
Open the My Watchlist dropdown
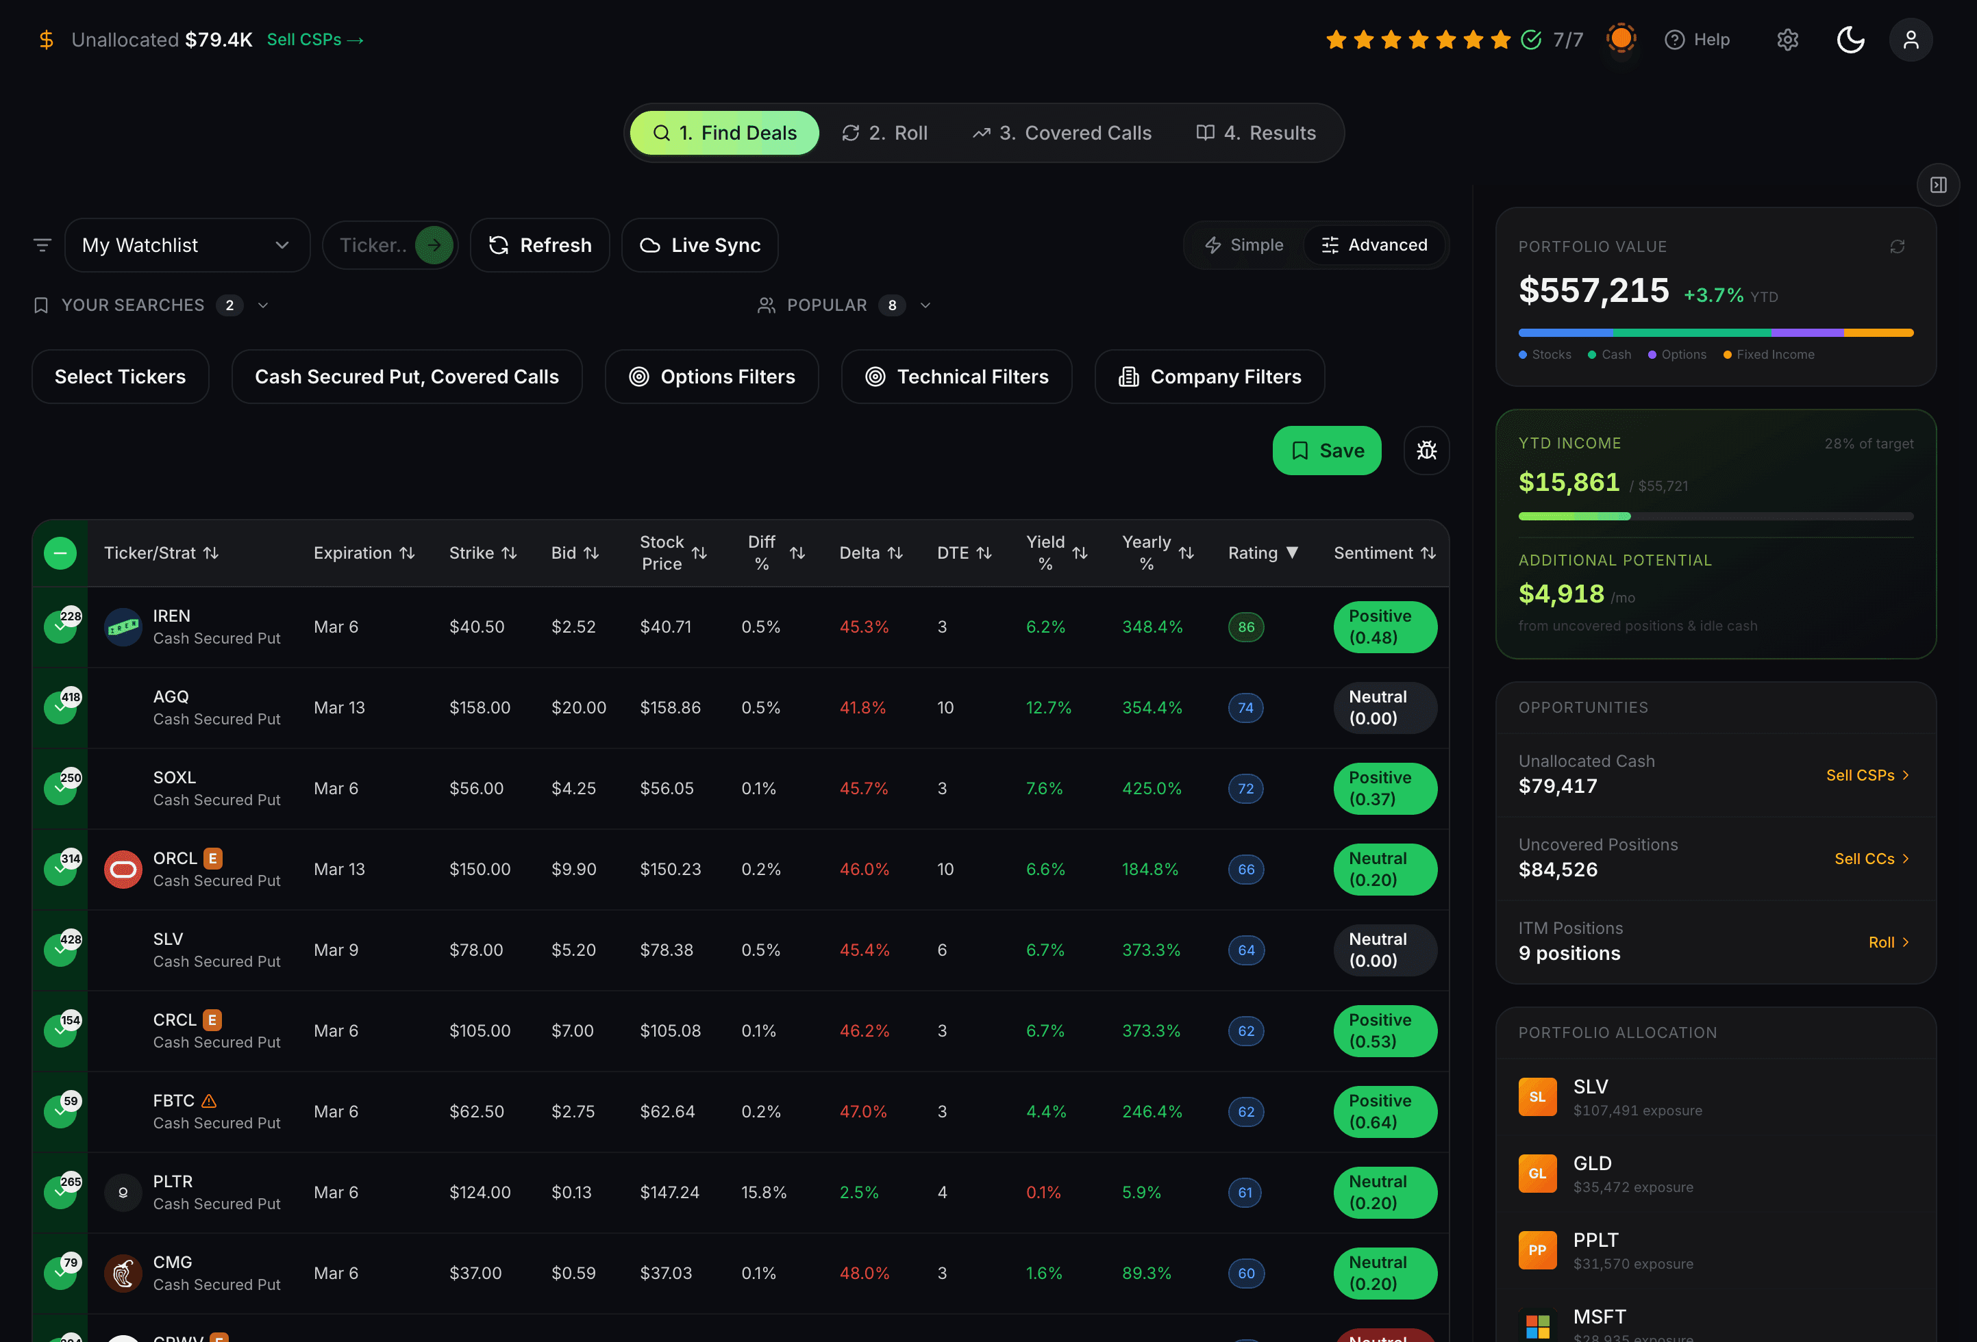(x=186, y=245)
